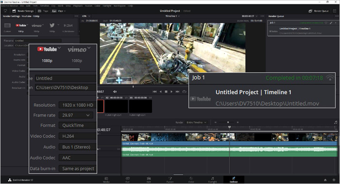Viewport: 340px width, 184px height.
Task: Toggle the Render Settings panel button
Action: [x=23, y=11]
